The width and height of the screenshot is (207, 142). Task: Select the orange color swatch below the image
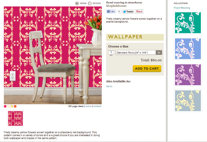[15, 106]
